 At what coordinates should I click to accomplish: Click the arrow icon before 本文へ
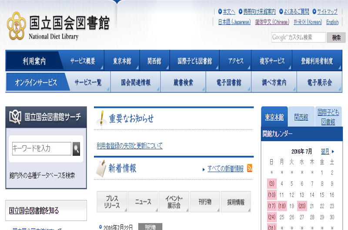click(x=220, y=12)
